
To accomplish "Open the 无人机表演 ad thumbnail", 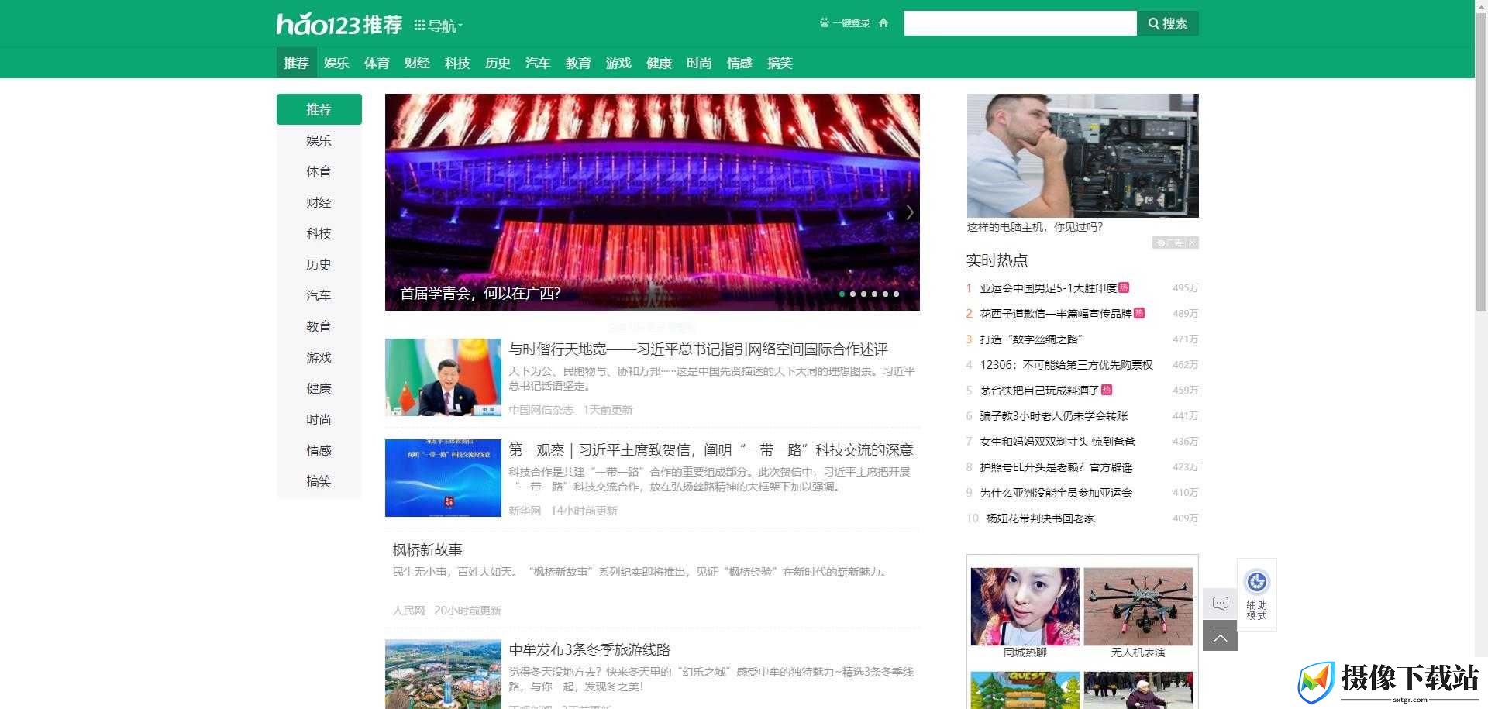I will (x=1138, y=607).
